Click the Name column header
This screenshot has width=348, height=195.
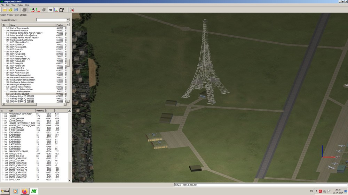tap(33, 25)
